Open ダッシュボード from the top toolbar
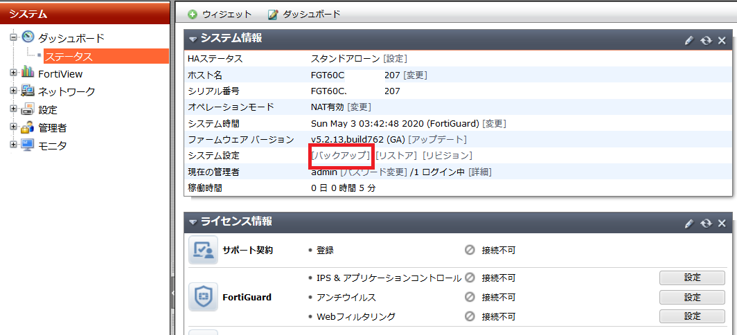Image resolution: width=737 pixels, height=335 pixels. point(311,15)
